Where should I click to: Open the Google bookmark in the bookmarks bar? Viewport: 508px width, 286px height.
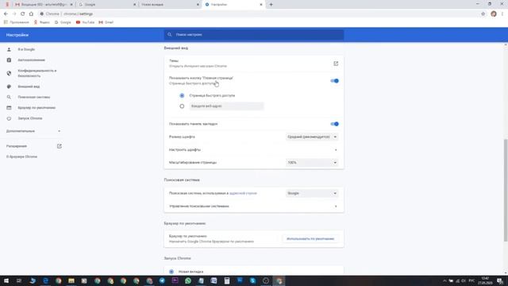pos(63,22)
